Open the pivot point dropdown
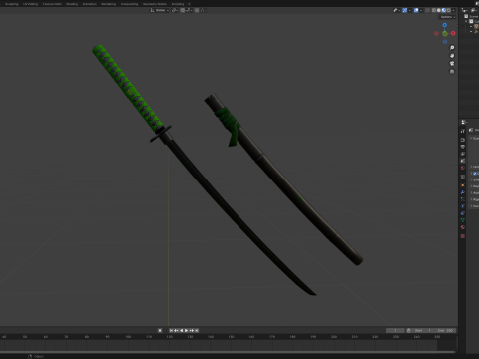The width and height of the screenshot is (479, 359). click(x=175, y=10)
